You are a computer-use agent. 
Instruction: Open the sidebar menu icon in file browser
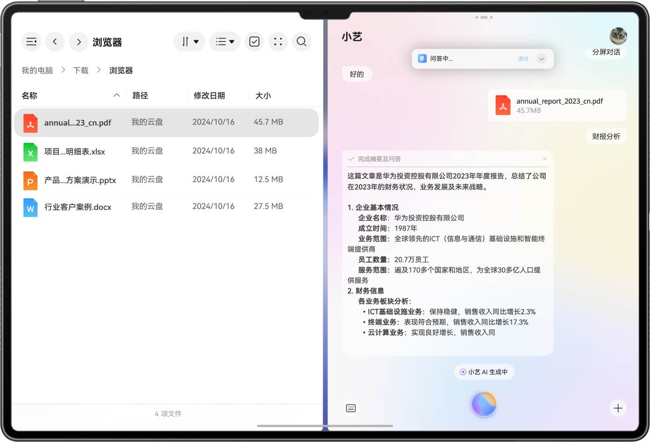coord(31,42)
